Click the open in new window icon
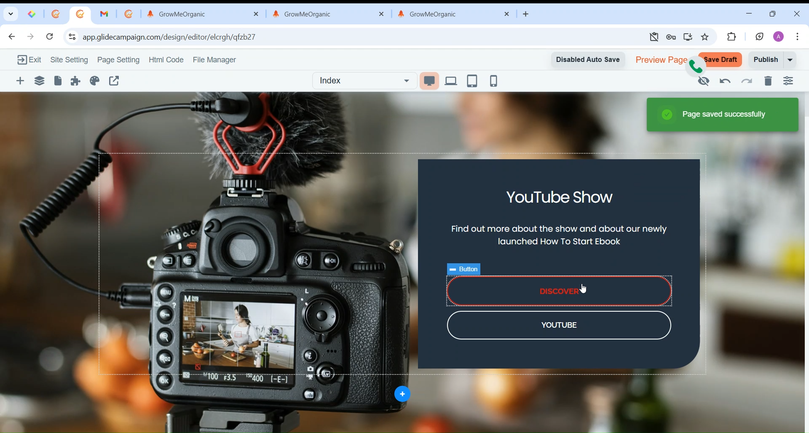The width and height of the screenshot is (809, 433). [115, 81]
